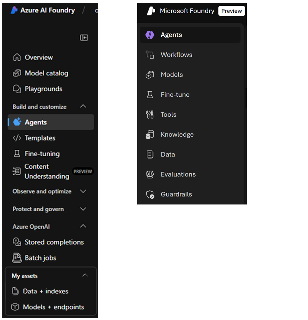
Task: Click the blue Agents icon in Azure AI Foundry
Action: pyautogui.click(x=17, y=122)
